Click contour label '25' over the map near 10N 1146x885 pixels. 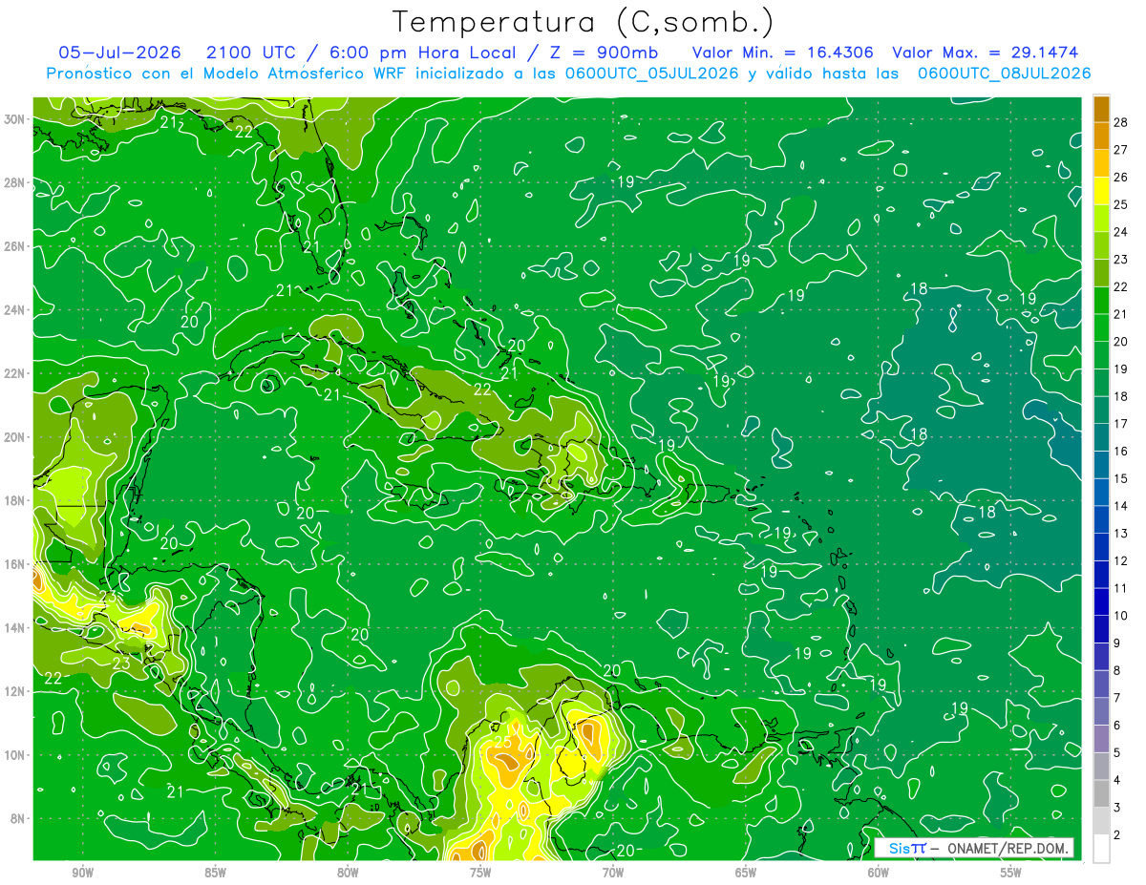click(503, 742)
